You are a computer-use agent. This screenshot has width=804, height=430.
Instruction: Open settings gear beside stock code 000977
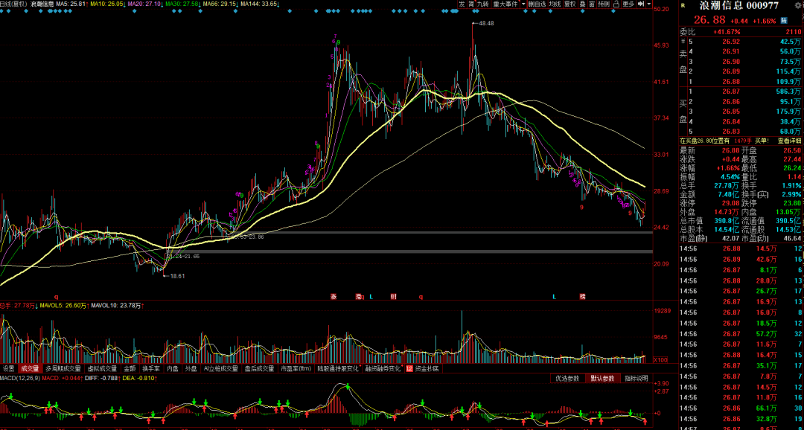[x=799, y=5]
